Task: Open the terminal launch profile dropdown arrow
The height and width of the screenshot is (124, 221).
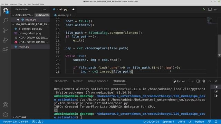Action: point(193,81)
